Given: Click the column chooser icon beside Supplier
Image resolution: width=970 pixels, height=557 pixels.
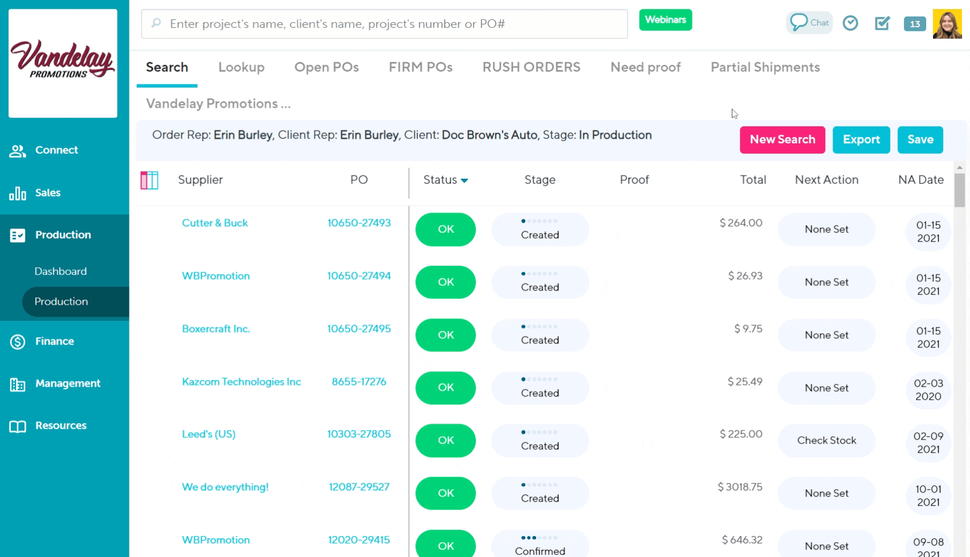Looking at the screenshot, I should pos(149,180).
